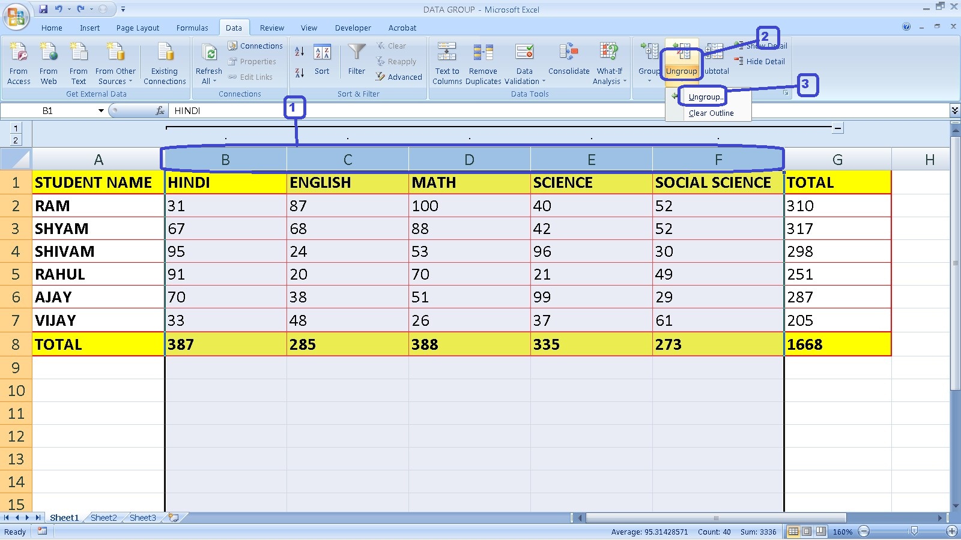Screen dimensions: 961x540
Task: Open the Page Layout tab
Action: click(138, 28)
